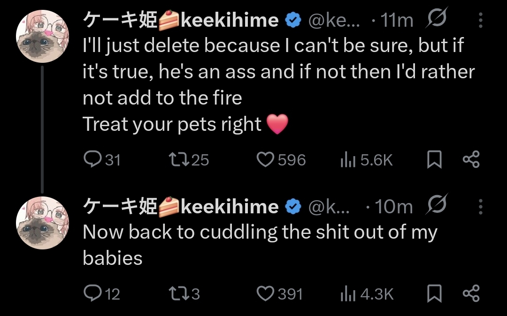Share the first tweet
The height and width of the screenshot is (316, 507).
(x=471, y=160)
